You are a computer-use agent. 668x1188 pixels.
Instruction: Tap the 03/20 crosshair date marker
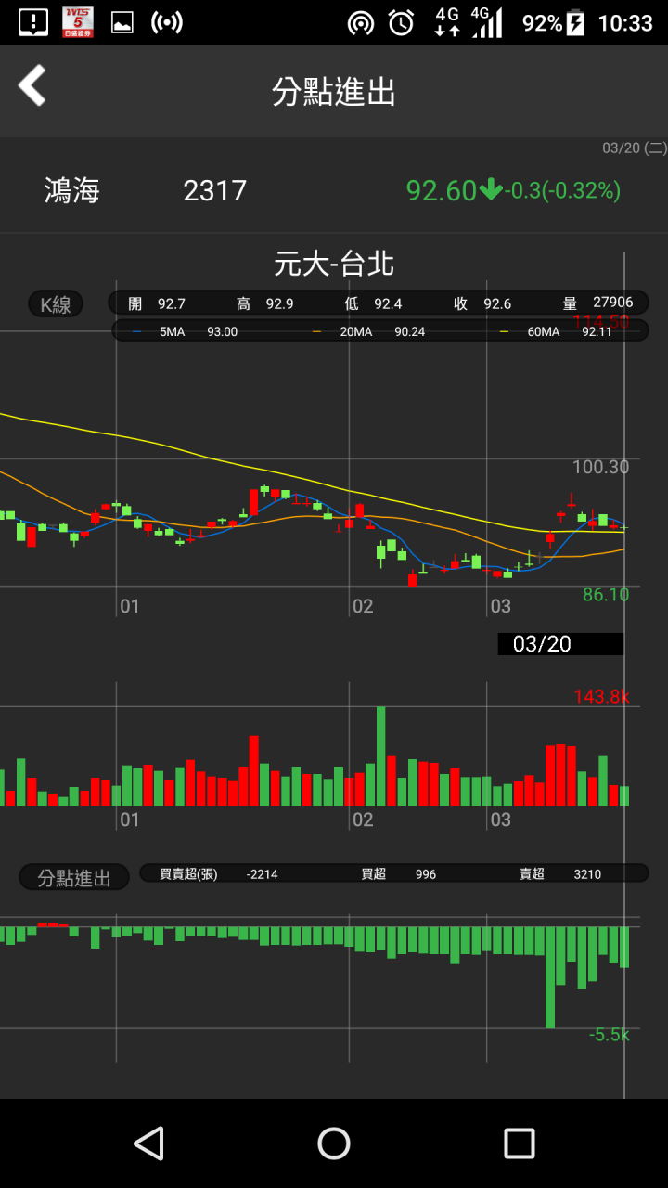560,644
